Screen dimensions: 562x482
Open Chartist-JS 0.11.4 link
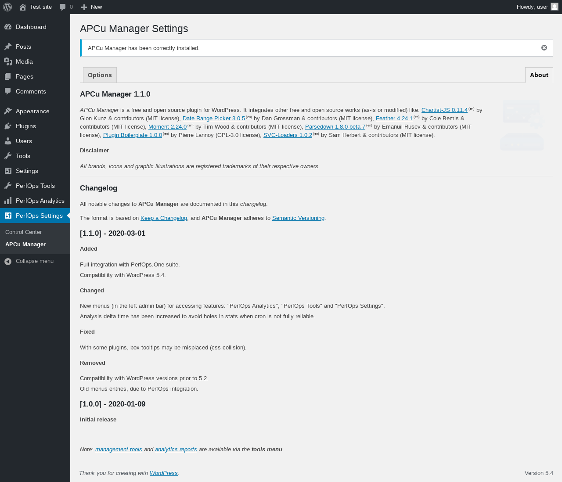pyautogui.click(x=444, y=110)
